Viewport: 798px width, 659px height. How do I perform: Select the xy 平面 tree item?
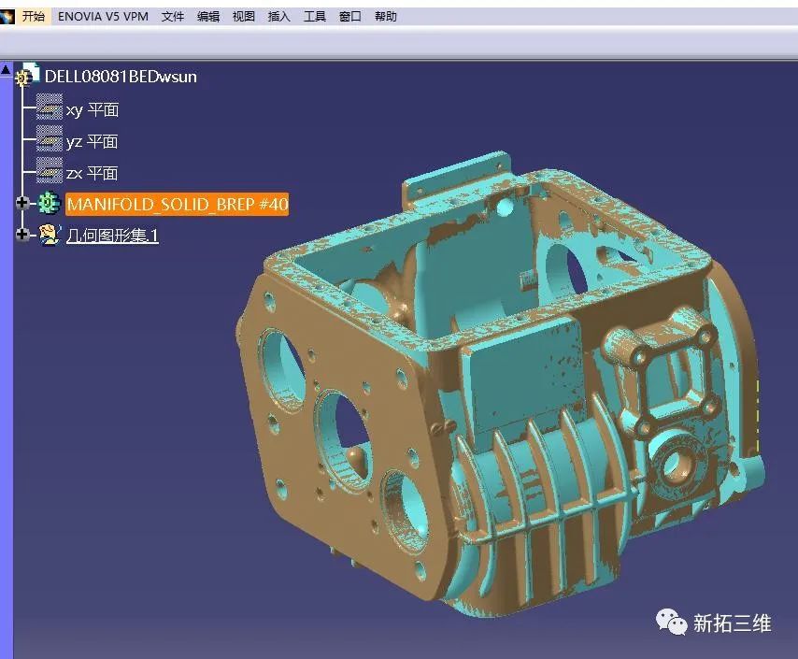pyautogui.click(x=93, y=109)
